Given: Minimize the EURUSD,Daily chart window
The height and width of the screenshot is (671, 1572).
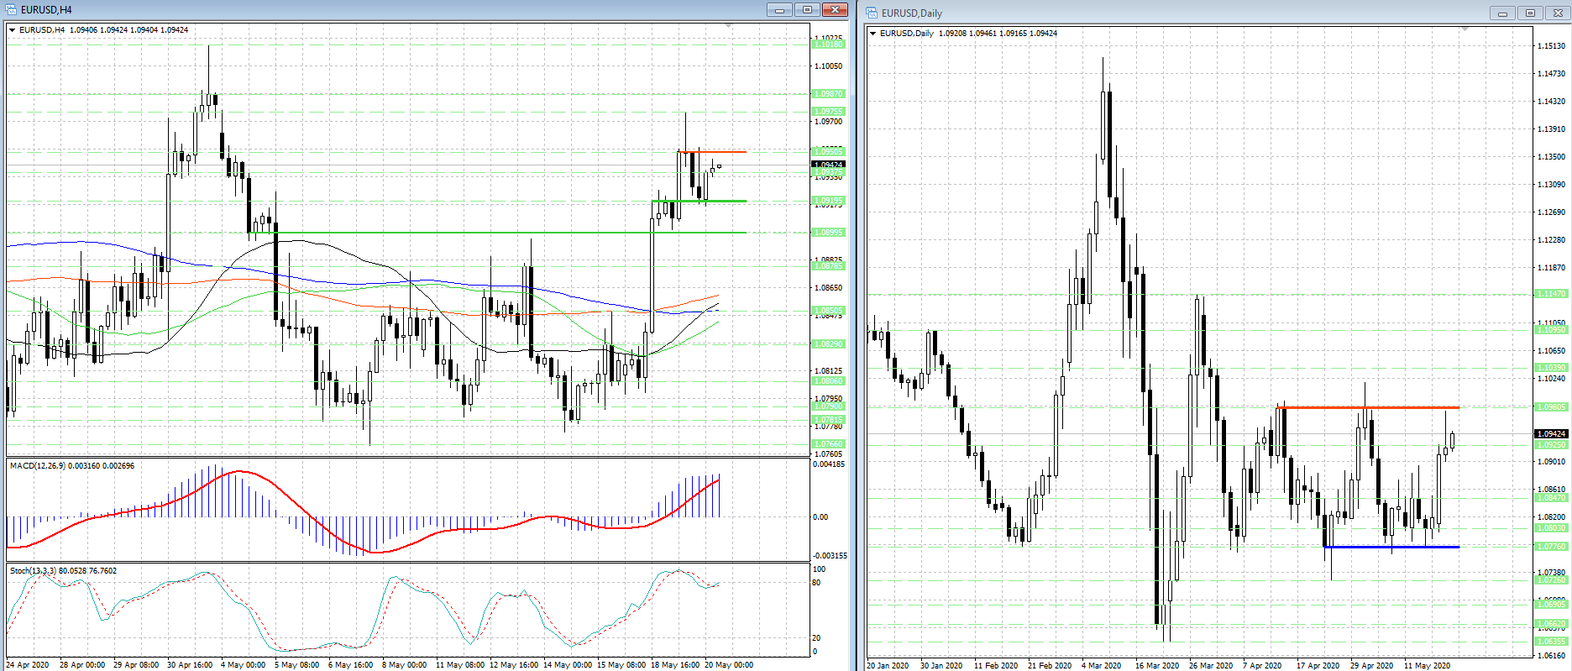Looking at the screenshot, I should pos(1502,13).
